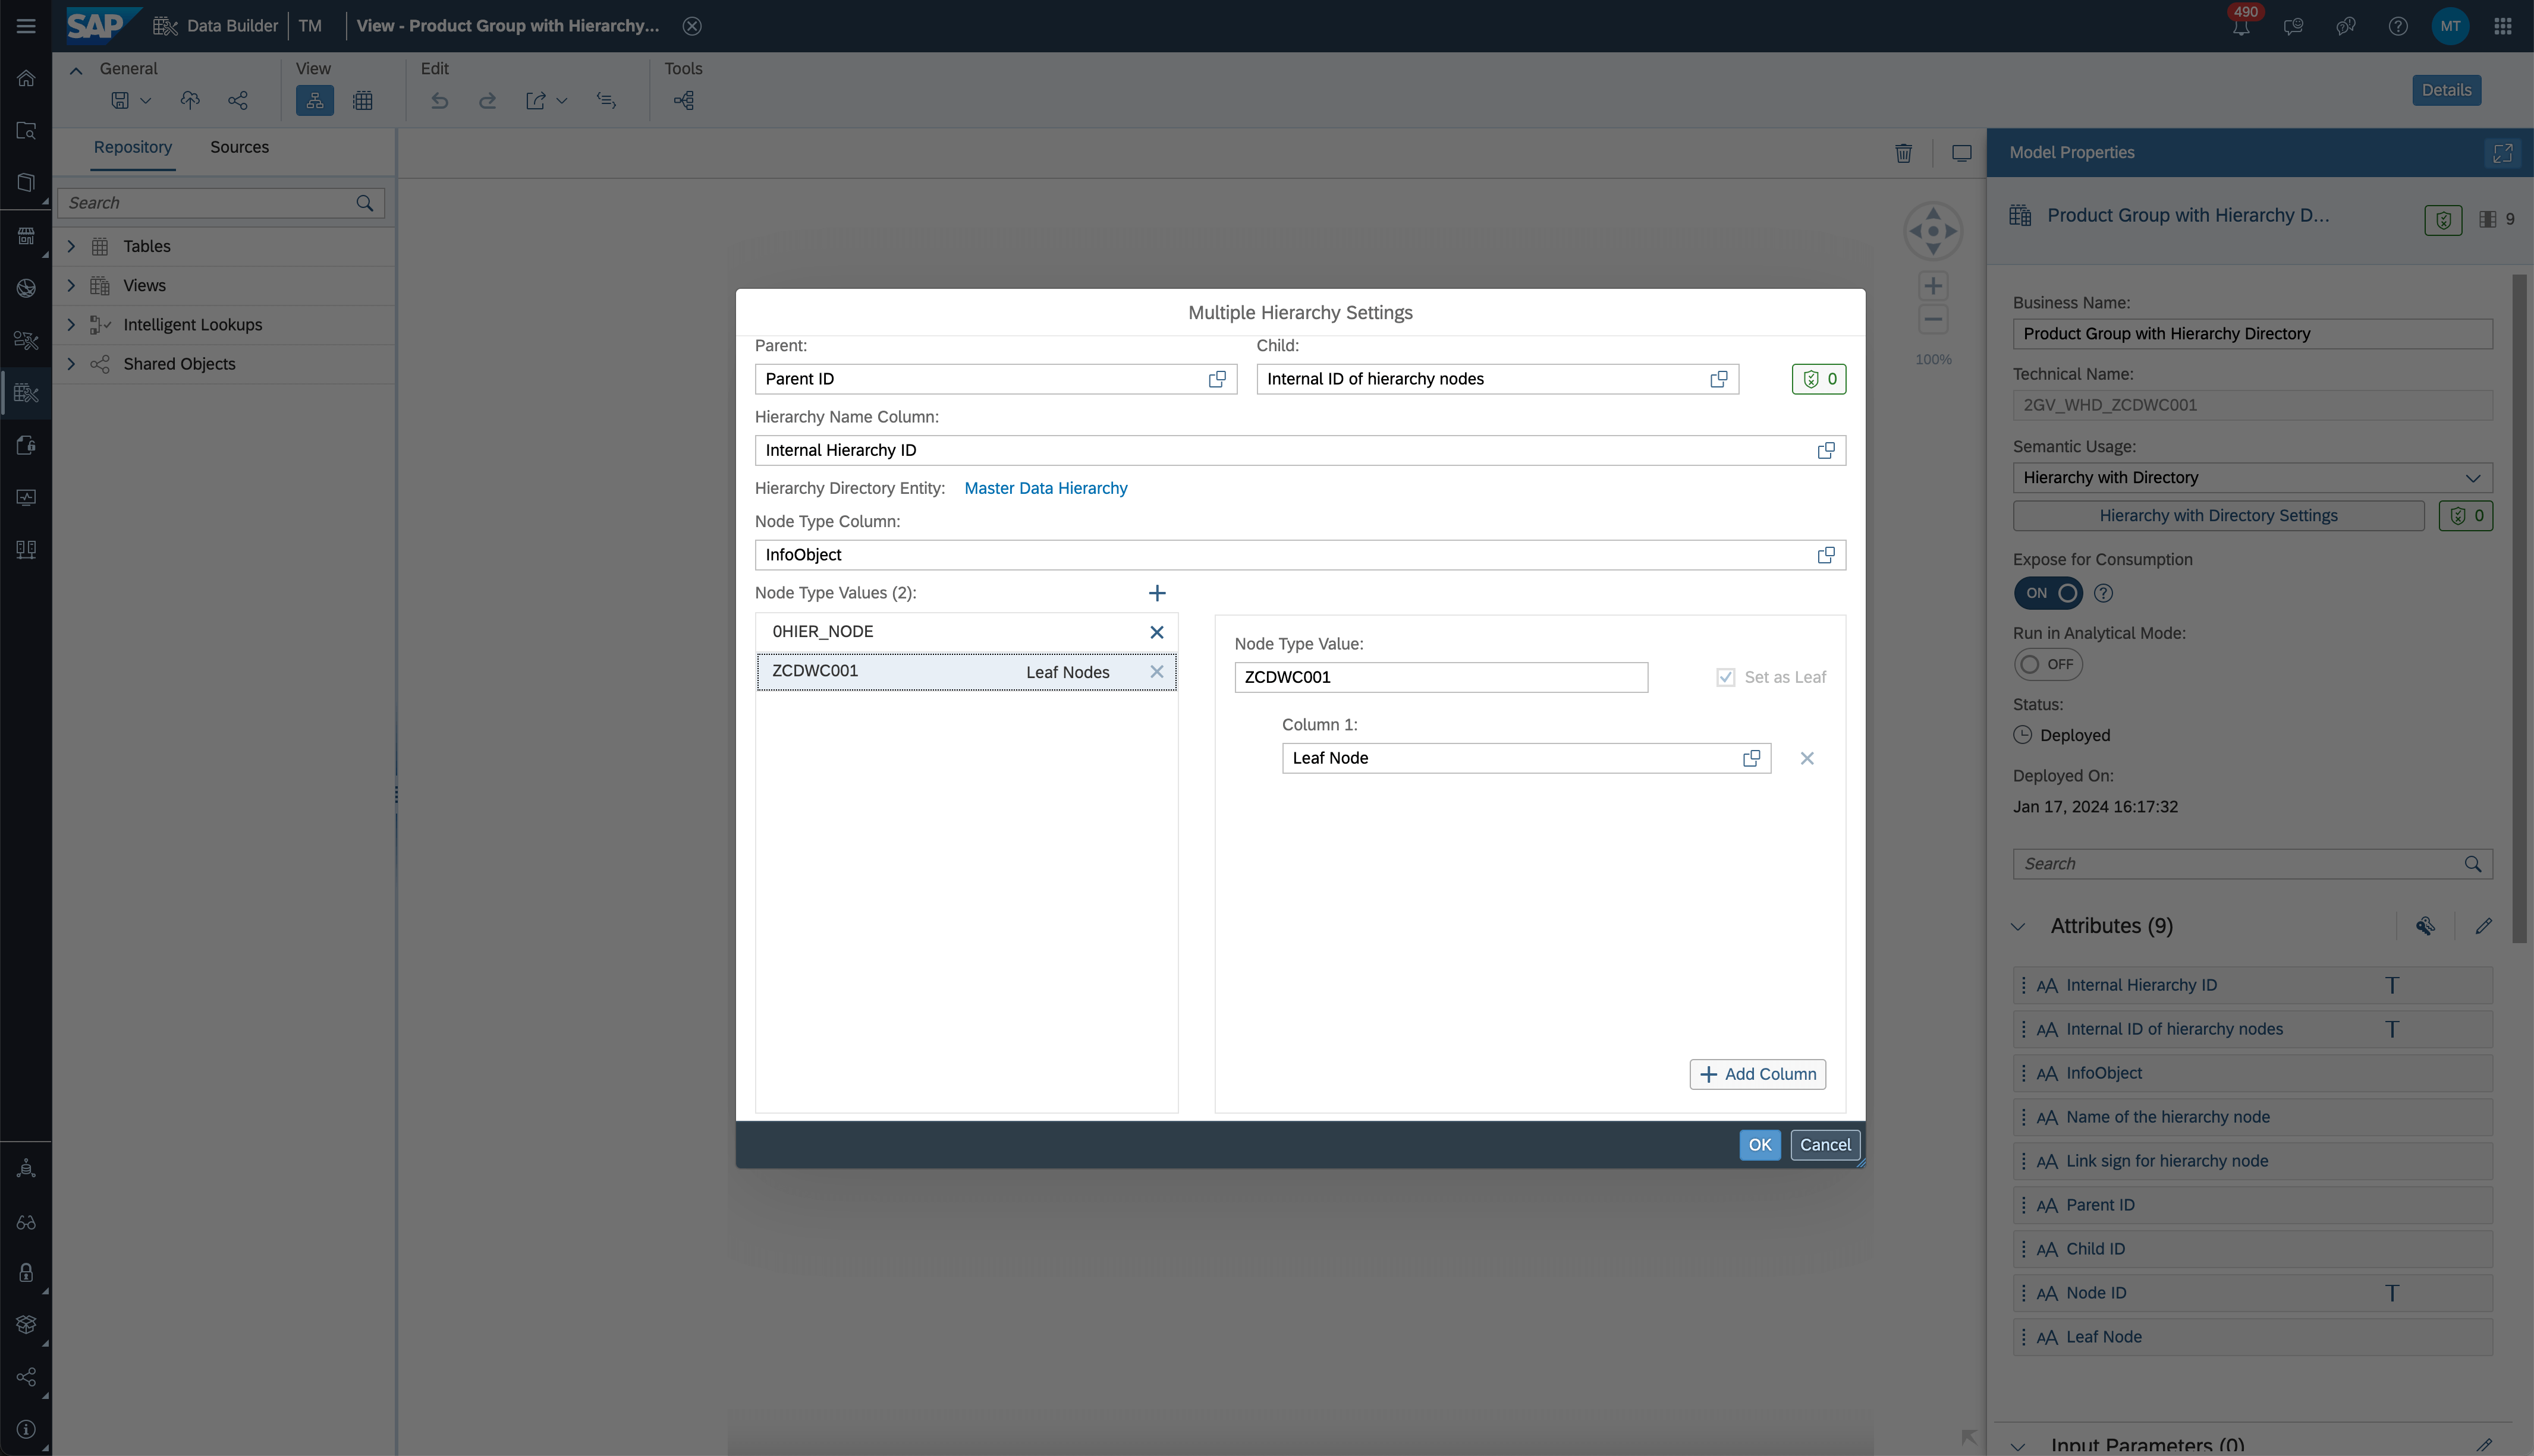Click the Search field in Model Properties
Viewport: 2534px width, 1456px height.
2201,863
